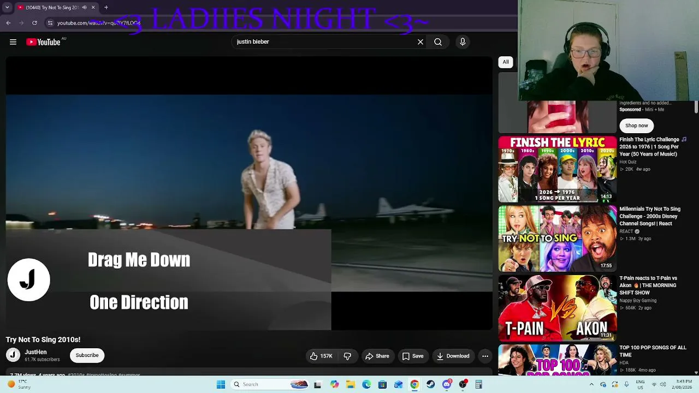This screenshot has height=393, width=699.
Task: Open Microsoft Store from the taskbar
Action: [x=382, y=384]
